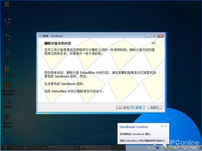Open the Windows Start button
Image resolution: width=202 pixels, height=151 pixels.
[5, 148]
